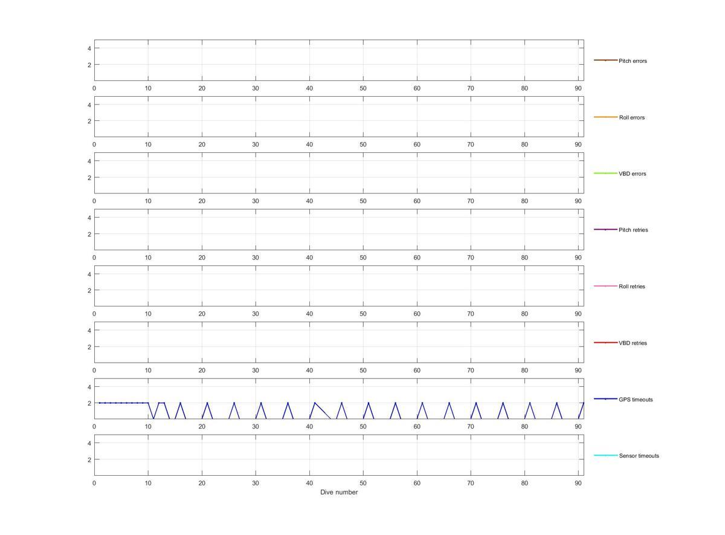Viewport: 725px width, 535px height.
Task: Click the 50 tick below Sensor timeouts plot
Action: point(363,483)
